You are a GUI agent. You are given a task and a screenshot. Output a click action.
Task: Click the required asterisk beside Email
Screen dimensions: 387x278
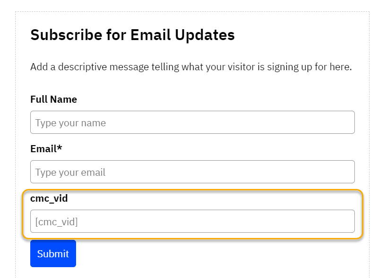pyautogui.click(x=60, y=148)
